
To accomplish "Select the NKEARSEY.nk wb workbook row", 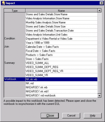I will click(x=61, y=87).
